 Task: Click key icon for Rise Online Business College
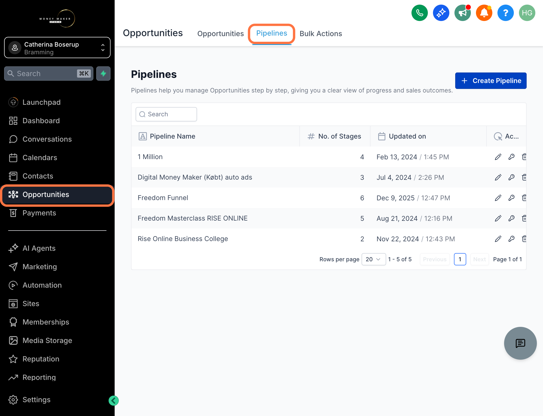(511, 239)
